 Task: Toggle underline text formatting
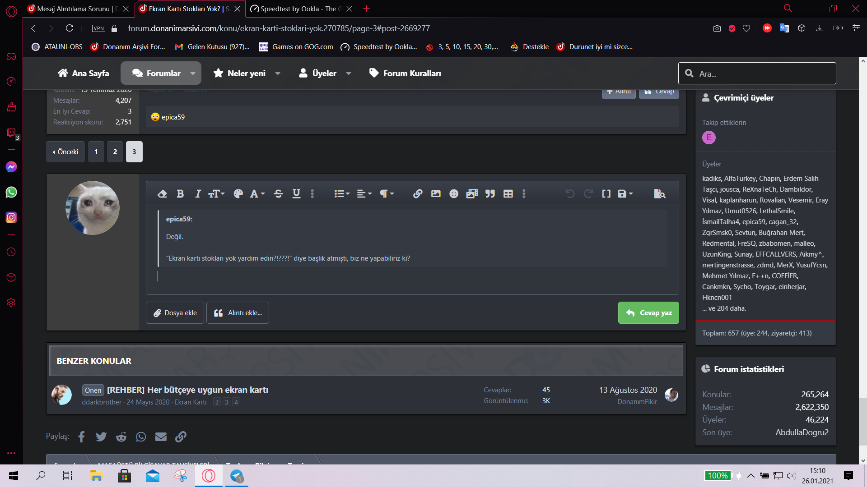(296, 194)
